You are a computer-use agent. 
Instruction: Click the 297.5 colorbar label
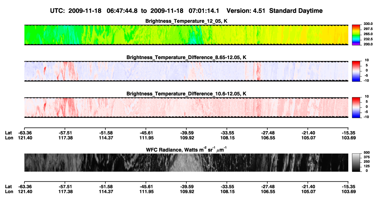[368, 29]
